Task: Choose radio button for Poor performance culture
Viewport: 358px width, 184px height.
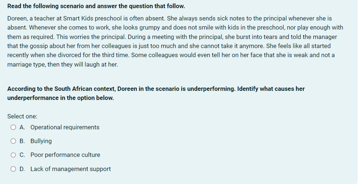Action: click(13, 155)
